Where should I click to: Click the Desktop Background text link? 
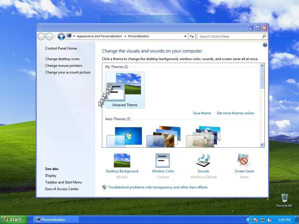pos(122,171)
